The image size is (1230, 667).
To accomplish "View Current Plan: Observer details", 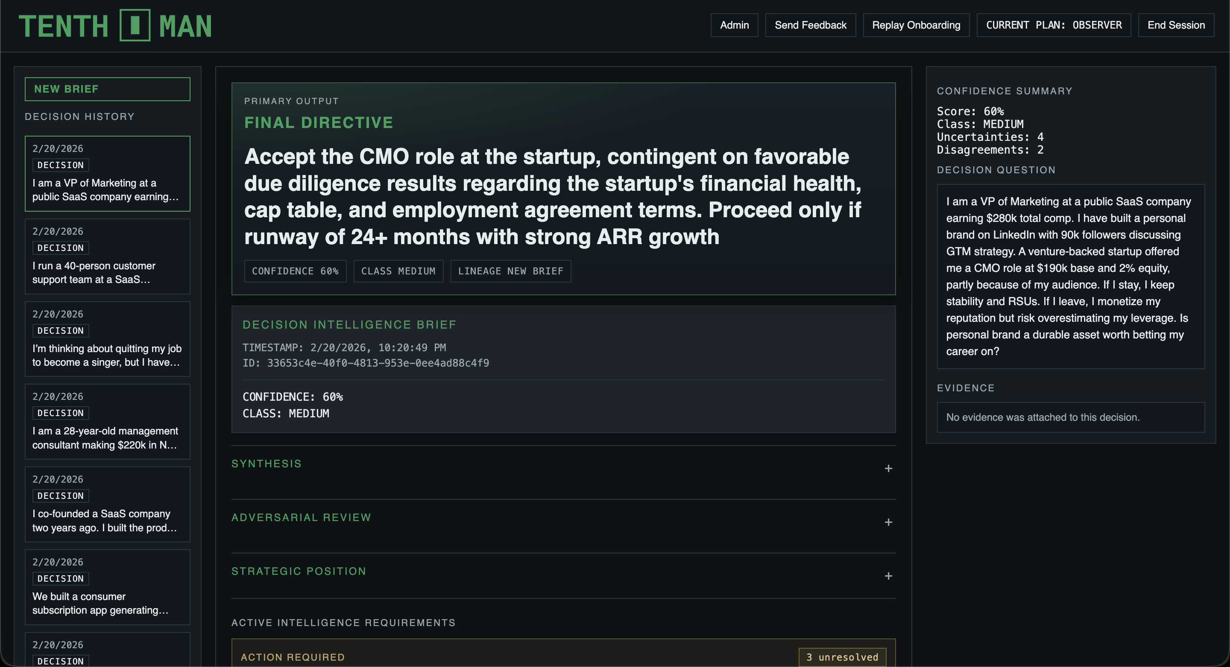I will [x=1053, y=25].
